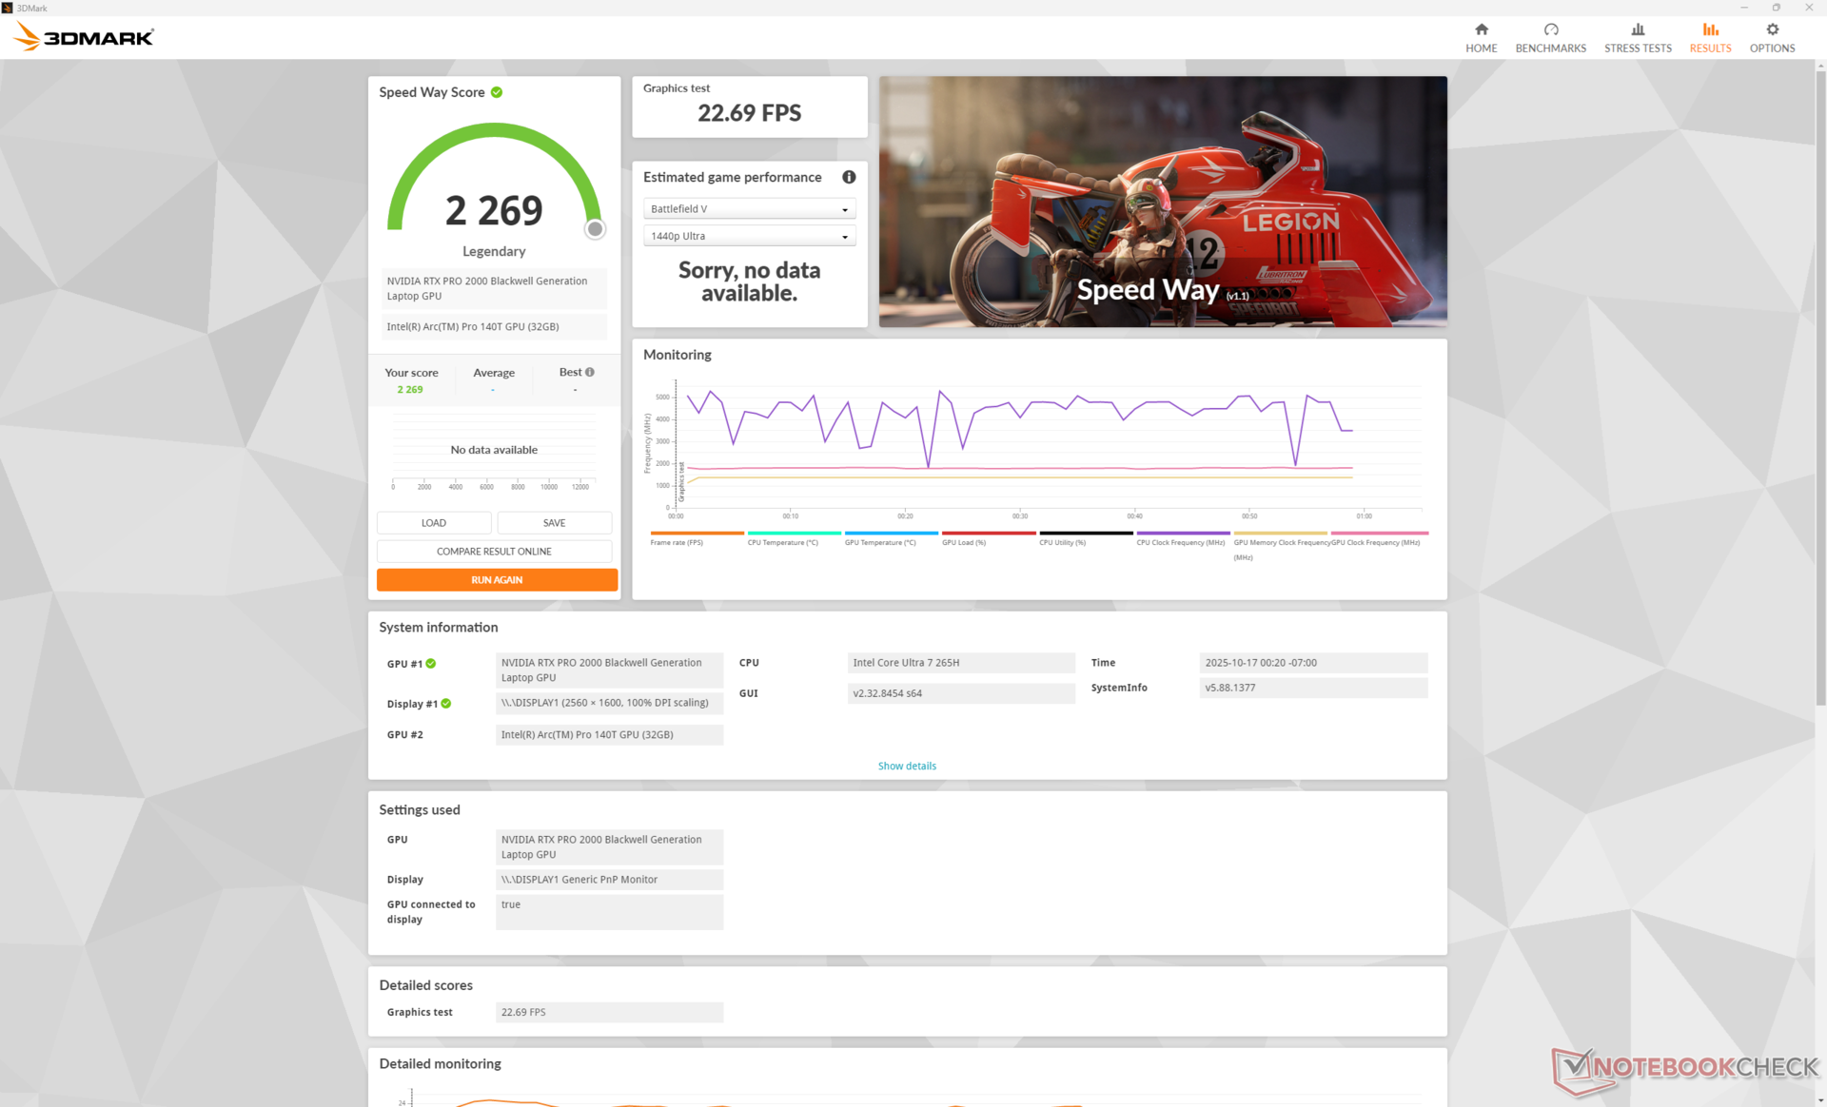Click the CPU Clock Frequency purple legend swatch

[1182, 534]
